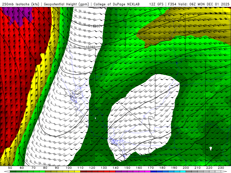Select the bright magenta swatch ending at 170
The width and height of the screenshot is (231, 173).
[x=148, y=172]
